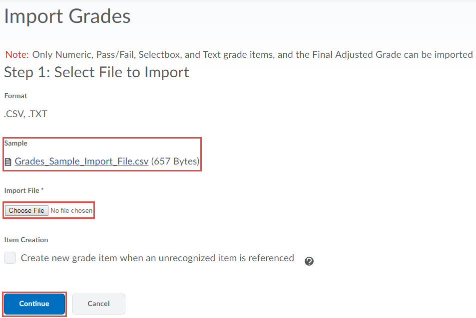This screenshot has width=476, height=318.
Task: Enable creating new grade items for unrecognized references
Action: [9, 258]
